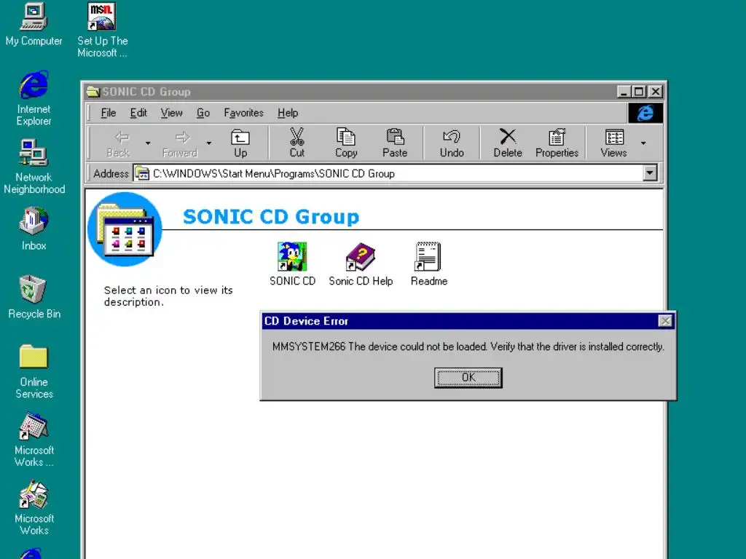The width and height of the screenshot is (746, 559).
Task: Open Network Neighborhood desktop icon
Action: (34, 167)
